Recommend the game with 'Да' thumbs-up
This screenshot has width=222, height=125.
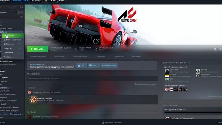pos(82,65)
